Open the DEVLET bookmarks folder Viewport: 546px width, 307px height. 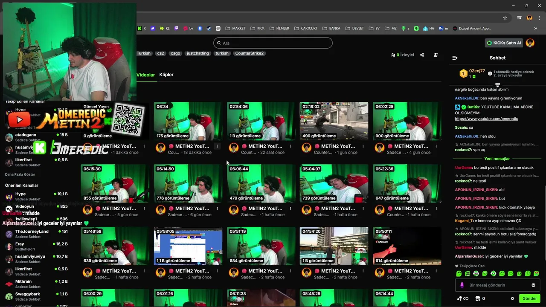pos(354,29)
